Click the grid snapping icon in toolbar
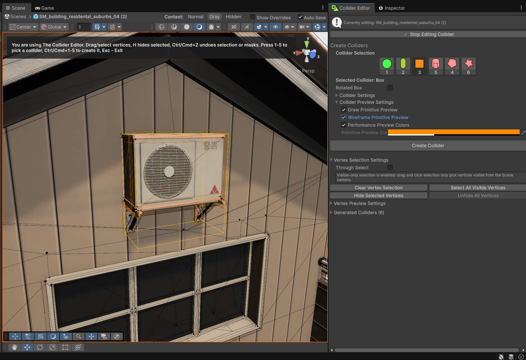Image resolution: width=526 pixels, height=360 pixels. click(x=97, y=27)
